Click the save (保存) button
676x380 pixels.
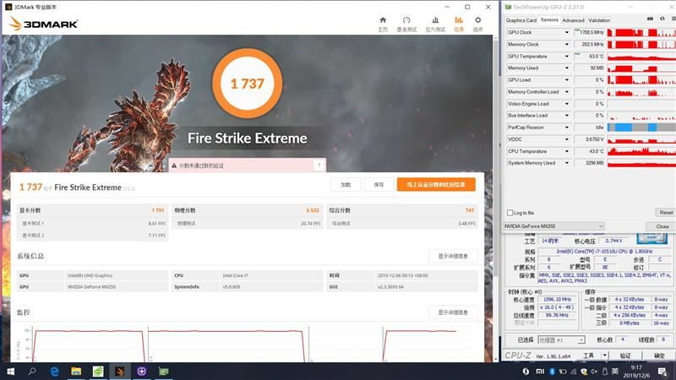point(379,184)
